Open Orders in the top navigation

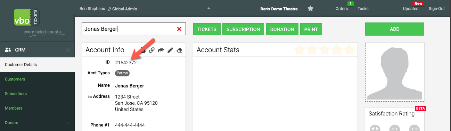[x=342, y=9]
